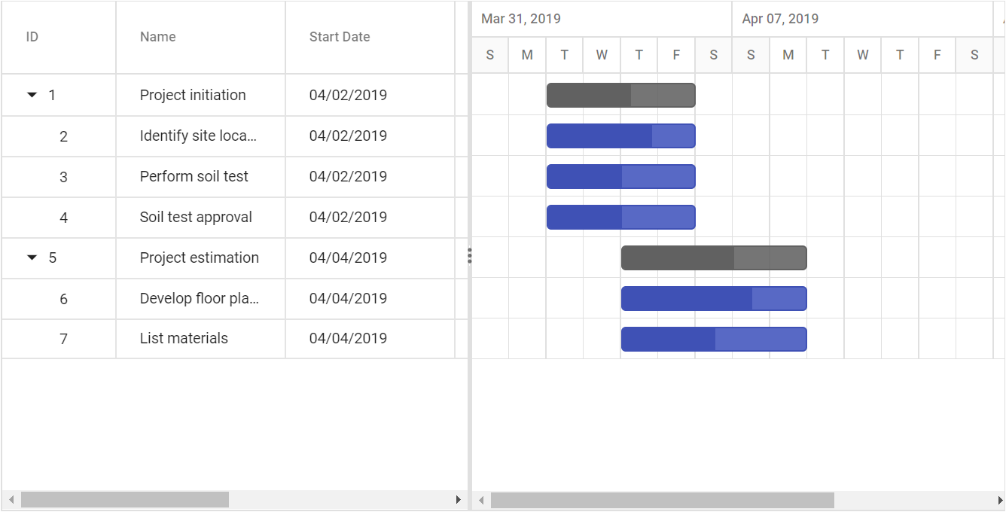The image size is (1006, 512).
Task: Click the 'Develop floor pla...' name cell
Action: (201, 298)
